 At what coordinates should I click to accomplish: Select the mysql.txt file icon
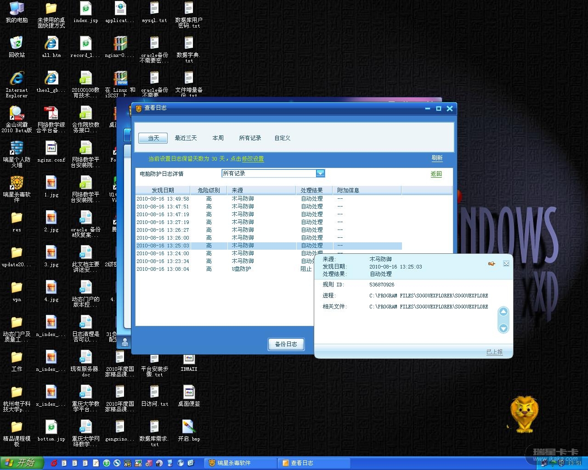tap(154, 12)
